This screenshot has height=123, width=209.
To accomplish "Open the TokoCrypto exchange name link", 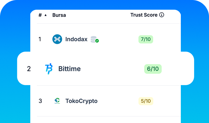I will (81, 101).
